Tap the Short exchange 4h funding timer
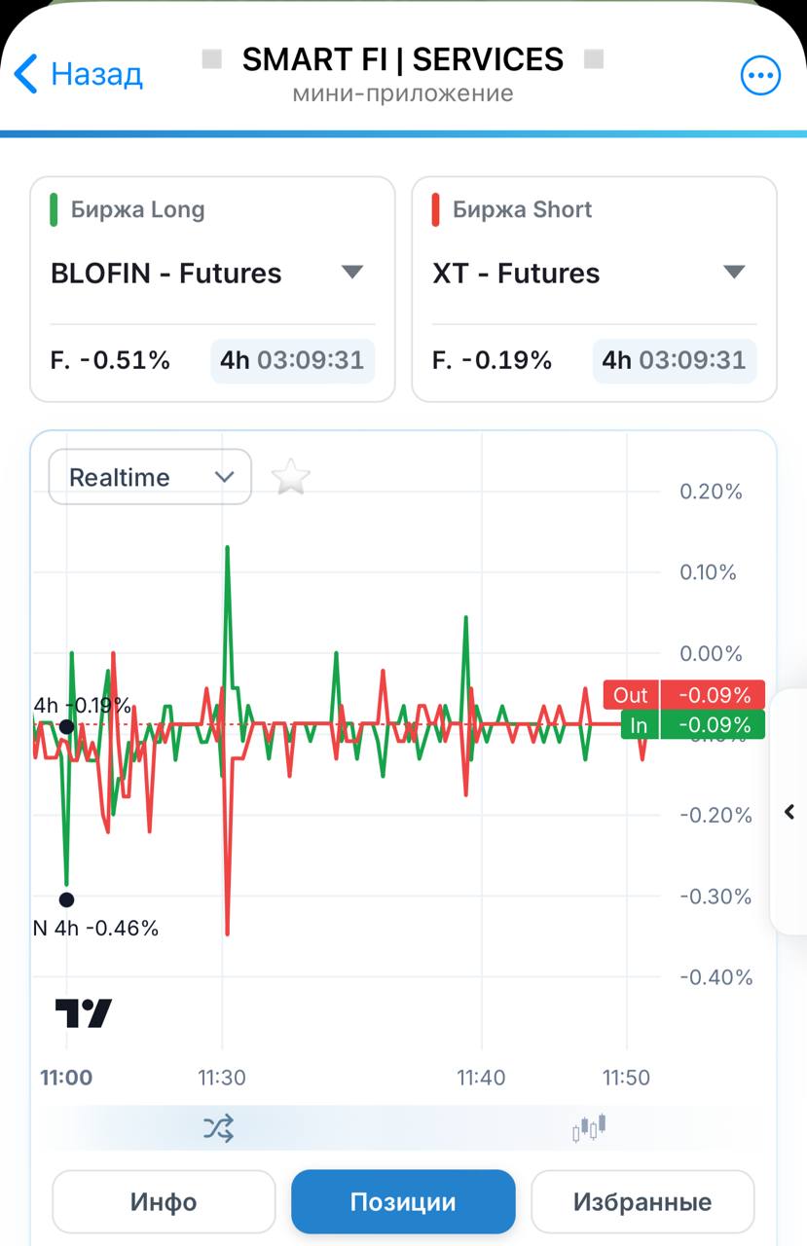 click(674, 360)
